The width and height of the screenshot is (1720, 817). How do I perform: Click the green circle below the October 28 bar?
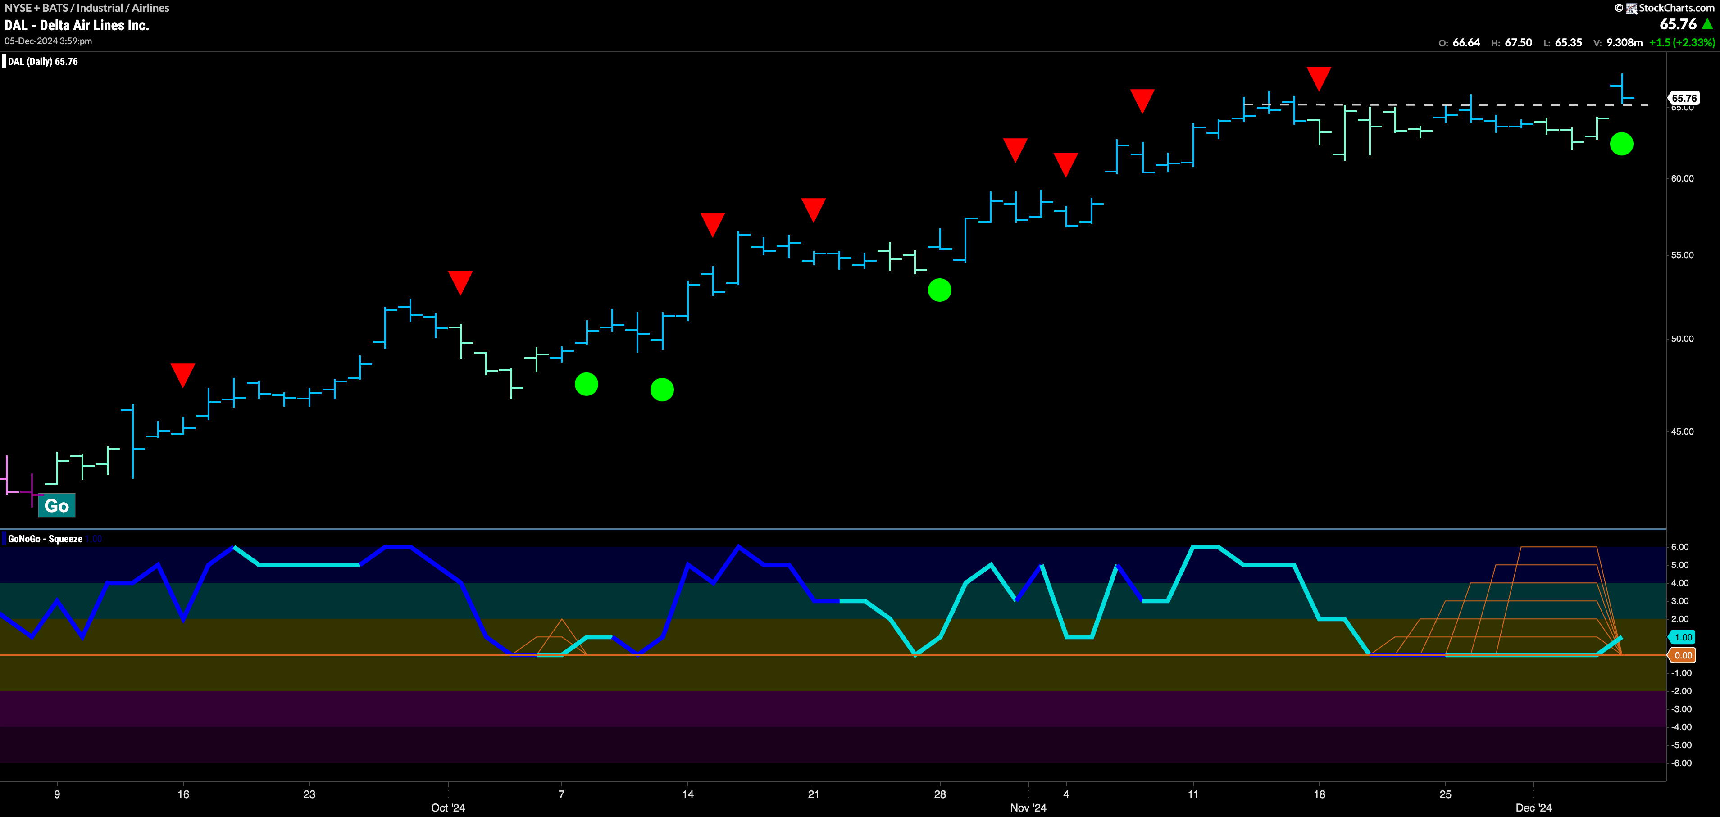click(939, 290)
